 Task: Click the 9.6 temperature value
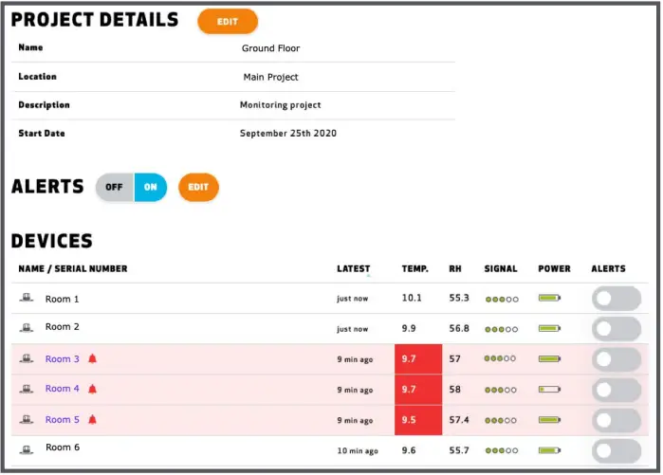coord(409,450)
